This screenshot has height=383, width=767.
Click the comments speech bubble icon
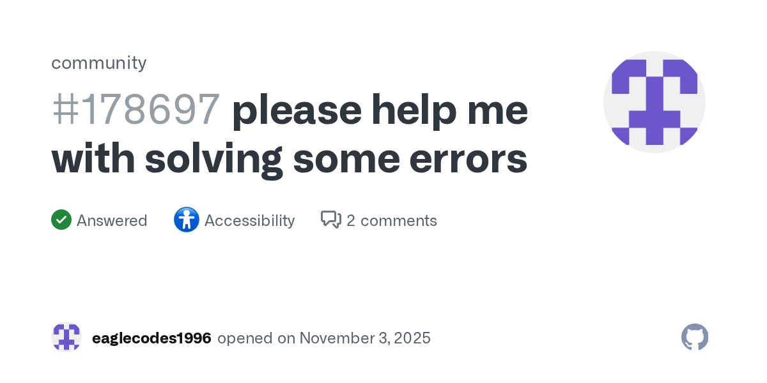tap(330, 220)
